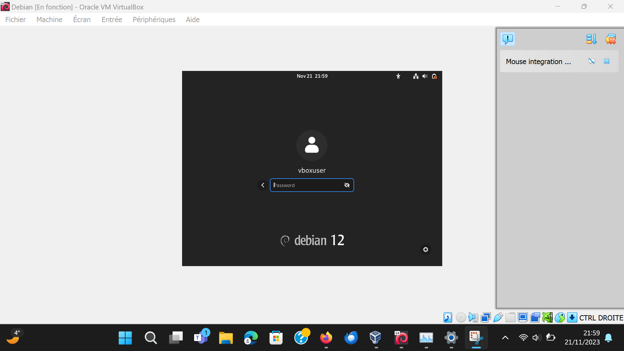This screenshot has width=624, height=351.
Task: Click the recording status bar icon
Action: tap(535, 317)
